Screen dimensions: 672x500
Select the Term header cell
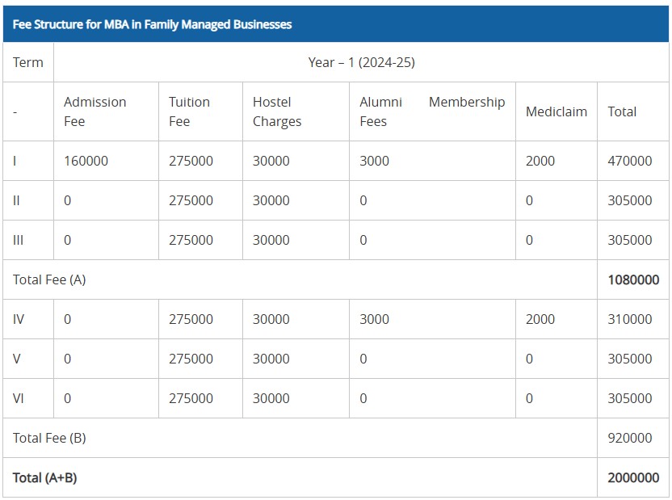28,62
